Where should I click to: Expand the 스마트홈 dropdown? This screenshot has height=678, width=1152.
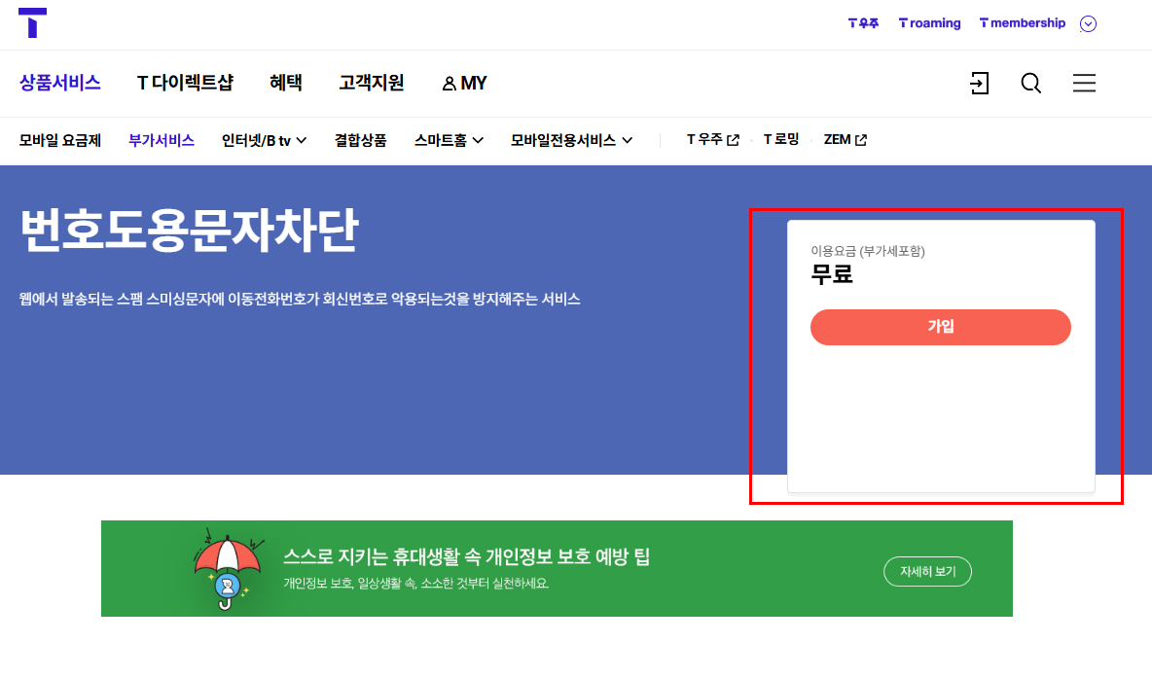(x=448, y=139)
